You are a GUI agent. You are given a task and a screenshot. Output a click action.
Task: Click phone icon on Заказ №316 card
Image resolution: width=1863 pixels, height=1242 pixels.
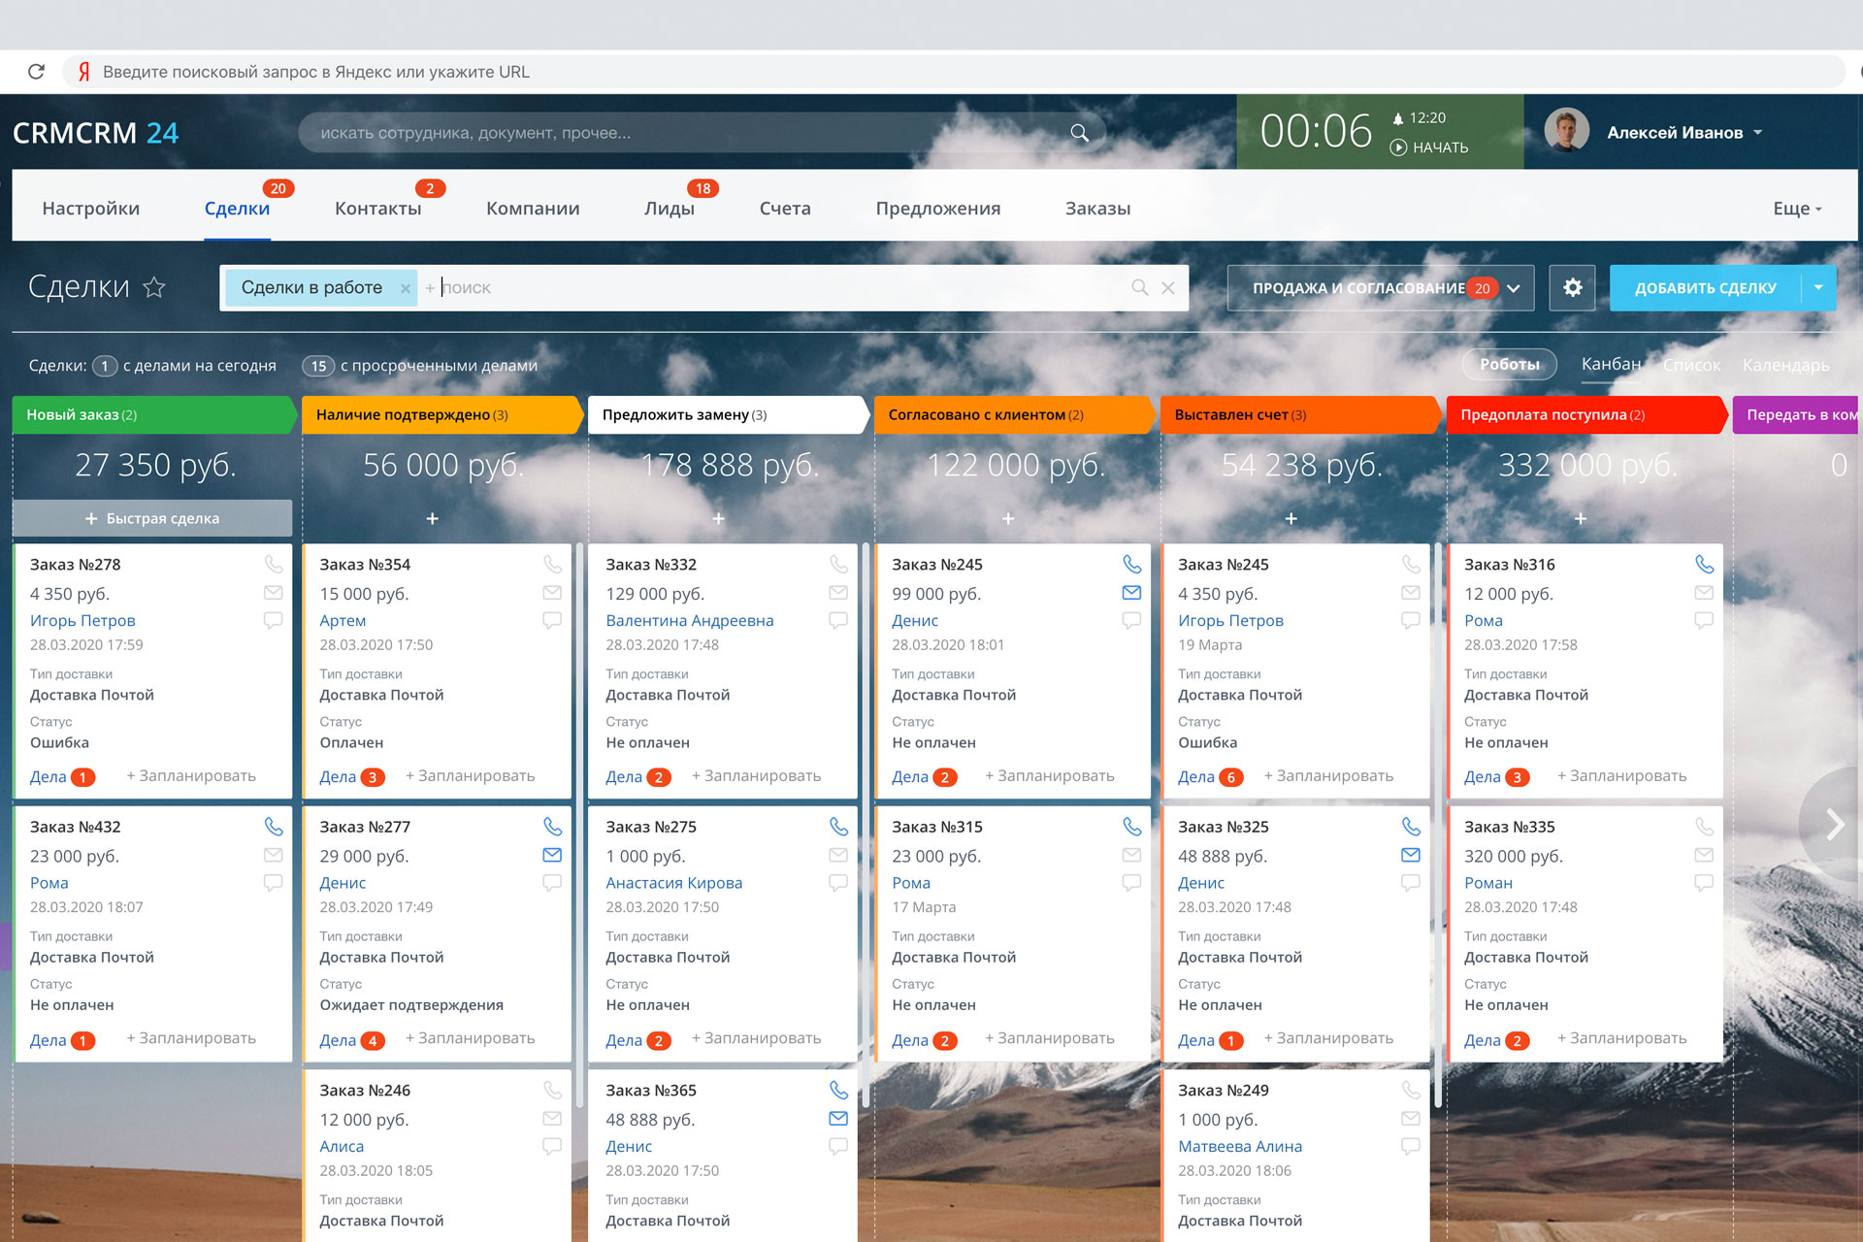coord(1704,564)
